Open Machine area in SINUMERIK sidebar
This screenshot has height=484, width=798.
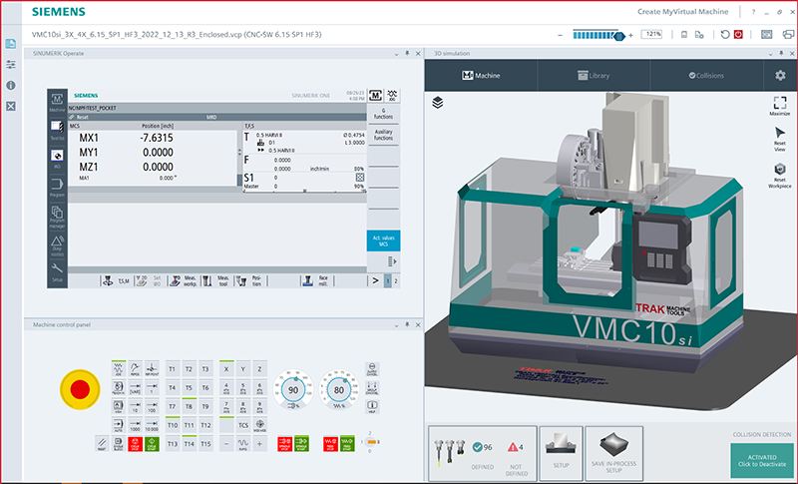57,102
